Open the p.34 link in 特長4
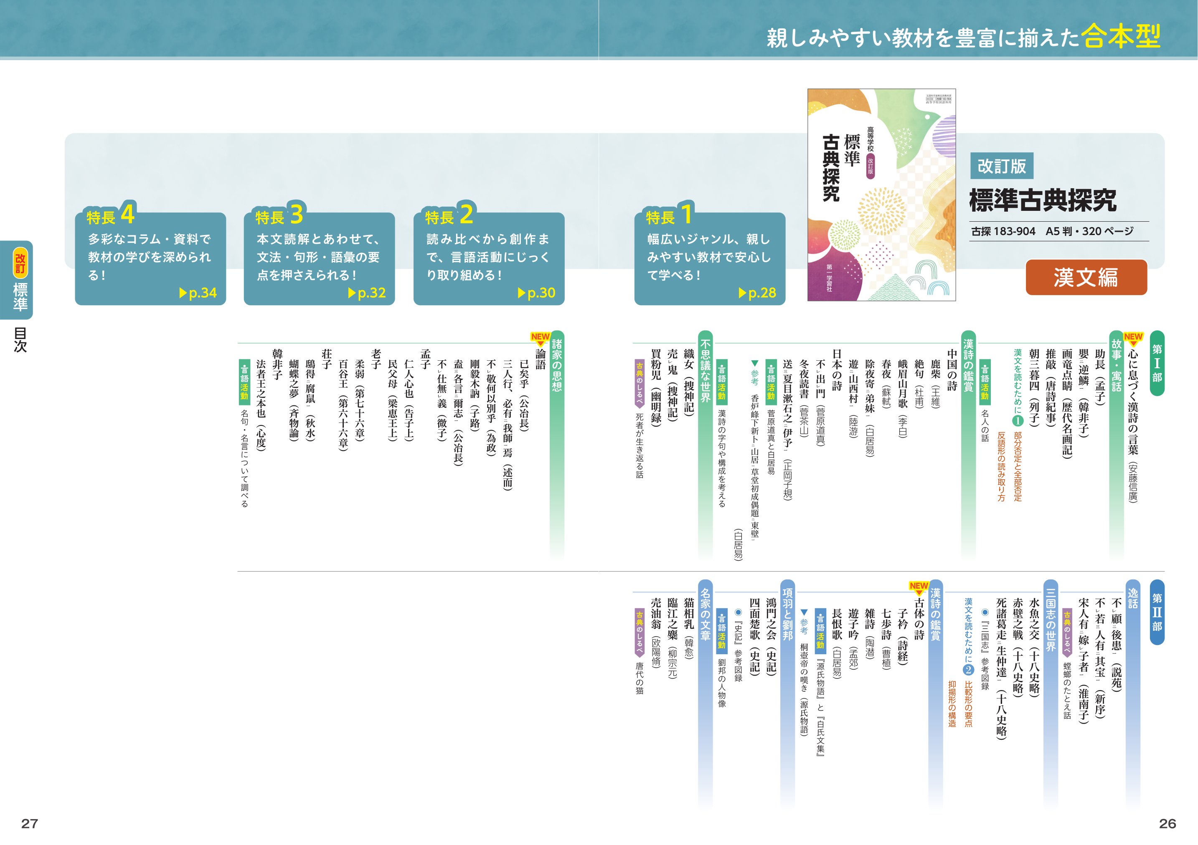Image resolution: width=1198 pixels, height=845 pixels. click(x=198, y=293)
